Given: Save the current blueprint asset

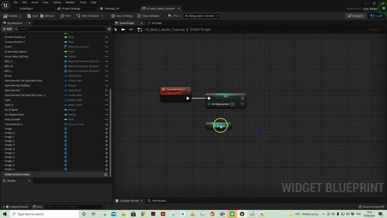Looking at the screenshot, I should [33, 16].
